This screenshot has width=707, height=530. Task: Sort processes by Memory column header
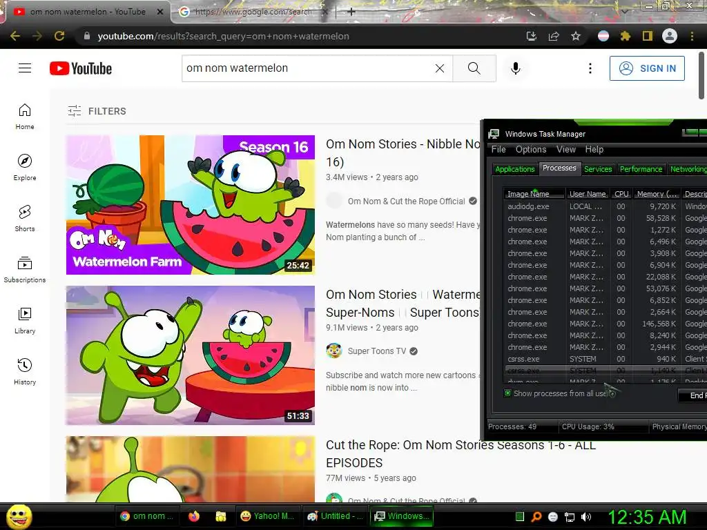(657, 194)
